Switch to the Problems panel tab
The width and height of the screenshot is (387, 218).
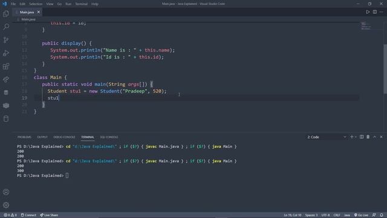click(x=24, y=137)
